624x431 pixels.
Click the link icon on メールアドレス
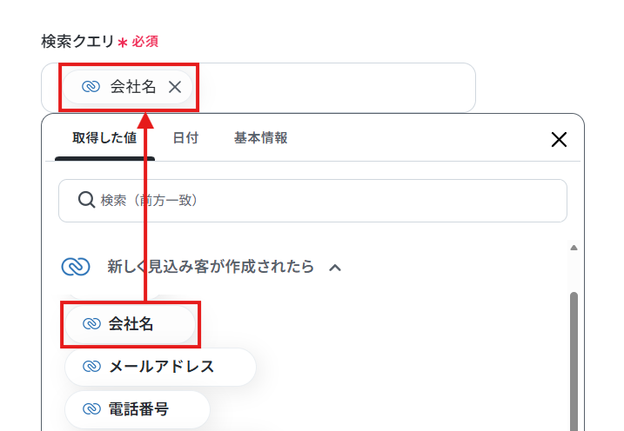point(91,366)
